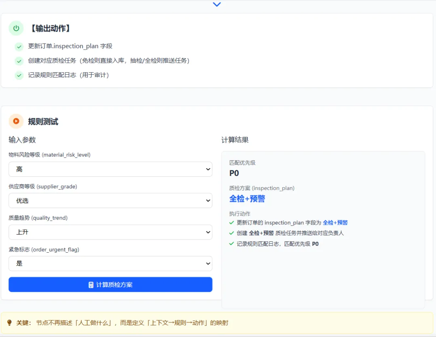Screen dimensions: 436x337
Task: Open the 质量趋势 dropdown showing 上升
Action: click(x=110, y=232)
